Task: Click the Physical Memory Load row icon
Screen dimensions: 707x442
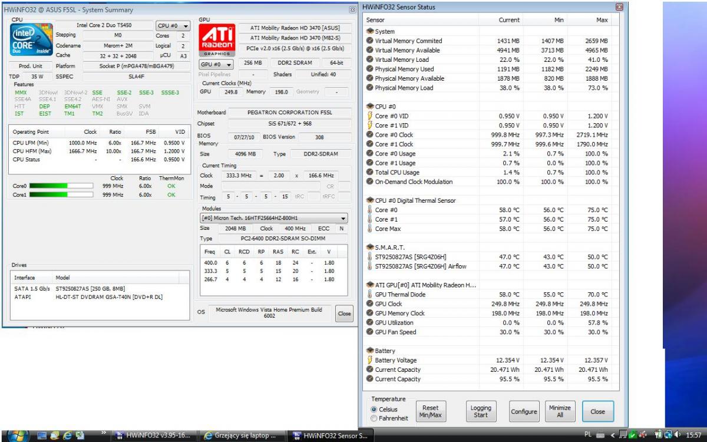Action: pyautogui.click(x=370, y=88)
